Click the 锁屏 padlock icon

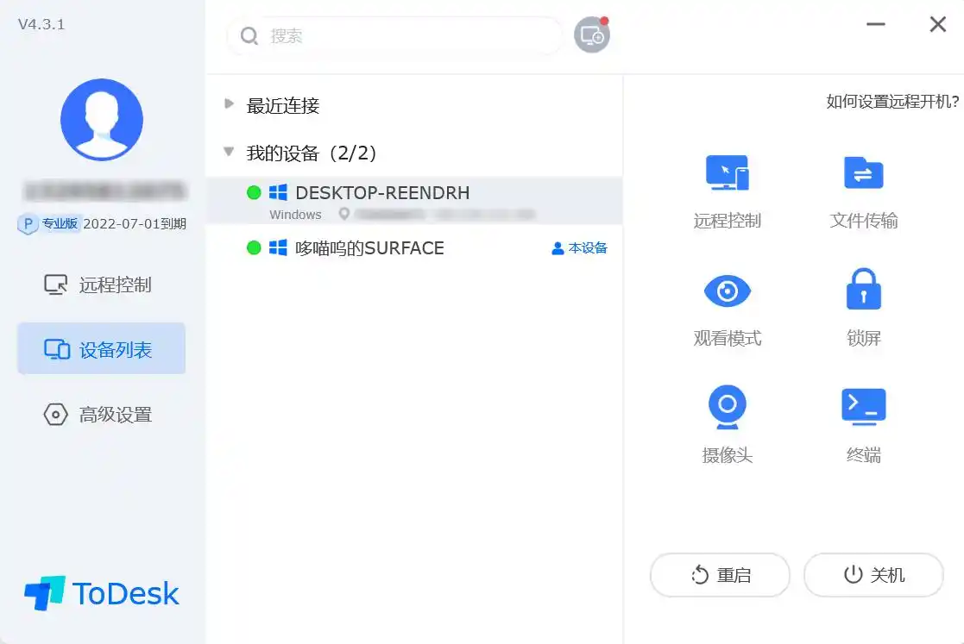(x=863, y=289)
